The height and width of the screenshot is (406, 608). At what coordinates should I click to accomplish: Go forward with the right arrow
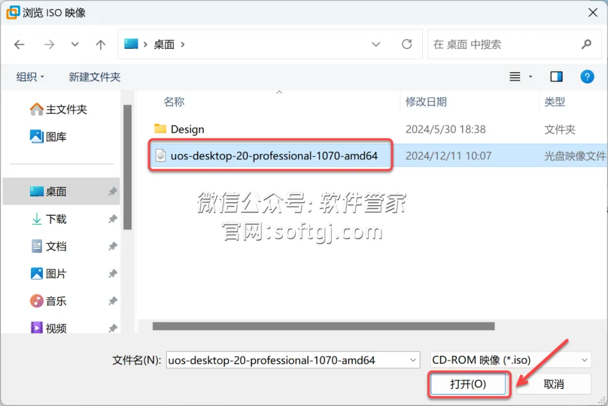(49, 44)
